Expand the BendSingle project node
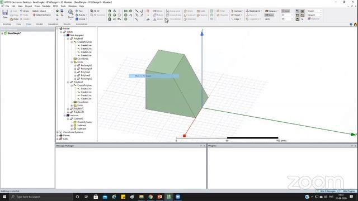This screenshot has width=358, height=201. 2,33
